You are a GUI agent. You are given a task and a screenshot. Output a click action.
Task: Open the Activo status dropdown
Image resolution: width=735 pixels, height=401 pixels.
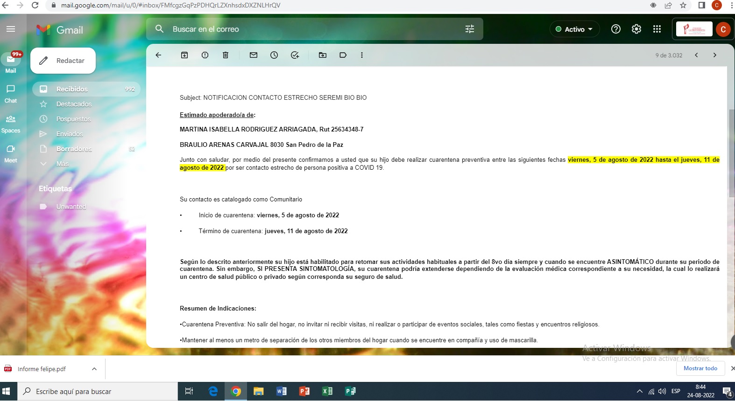pyautogui.click(x=574, y=29)
